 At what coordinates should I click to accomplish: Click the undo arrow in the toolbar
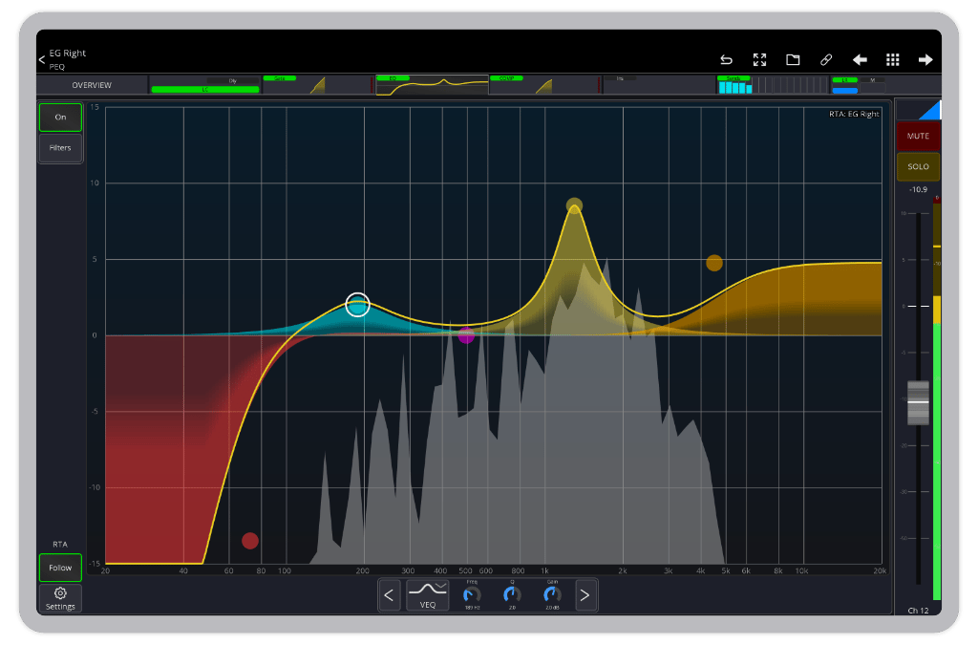point(727,59)
